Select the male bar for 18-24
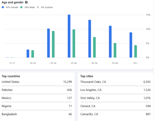The height and width of the screenshot is (121, 154). click(33, 54)
